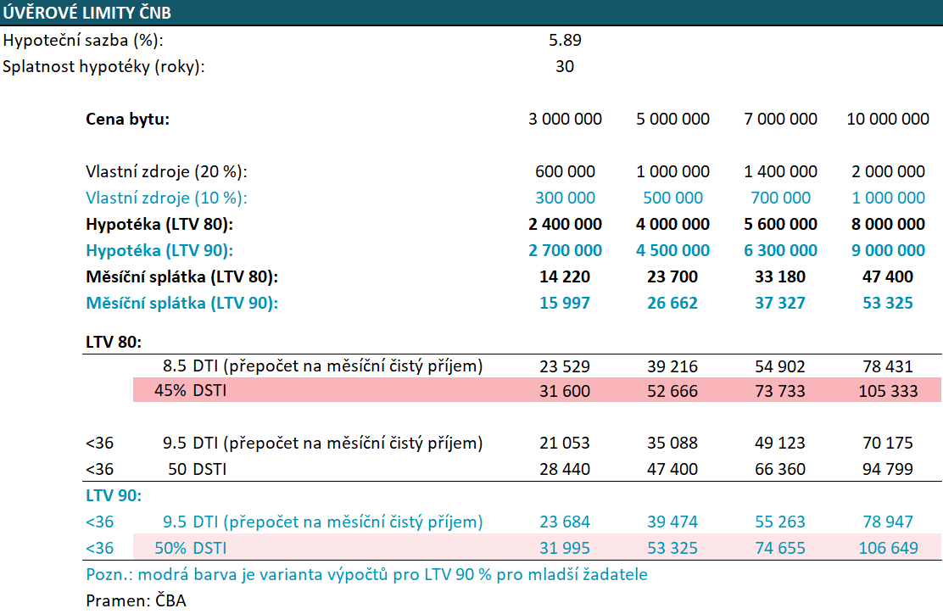This screenshot has height=614, width=943.
Task: Click the 50 DSTI value 94 799
Action: [888, 469]
